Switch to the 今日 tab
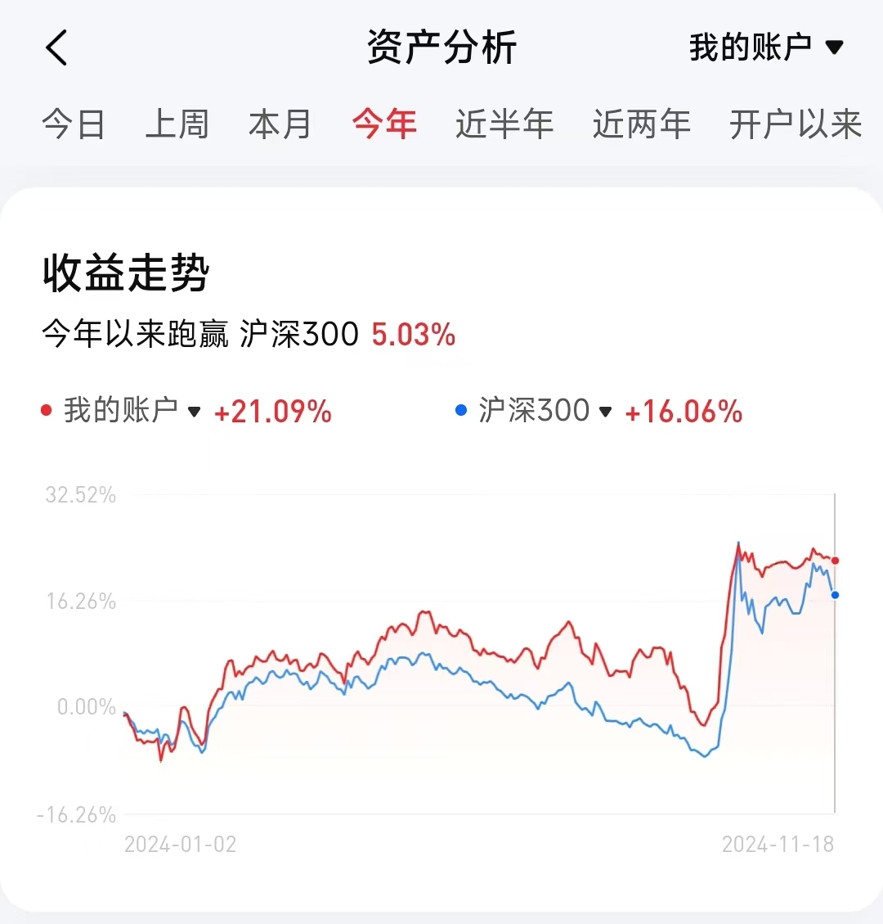883x924 pixels. [74, 124]
